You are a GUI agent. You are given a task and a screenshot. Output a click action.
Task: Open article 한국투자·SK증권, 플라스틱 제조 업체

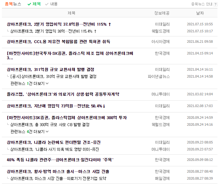point(70,55)
